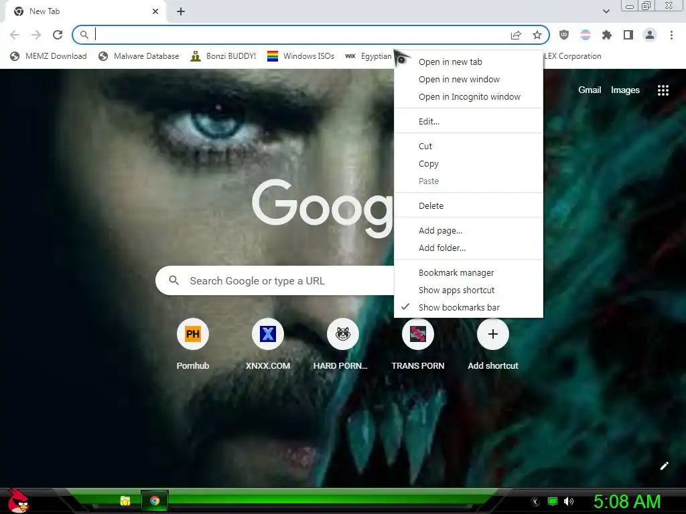Open the Windows ISOs bookmark
This screenshot has width=686, height=514.
click(301, 56)
